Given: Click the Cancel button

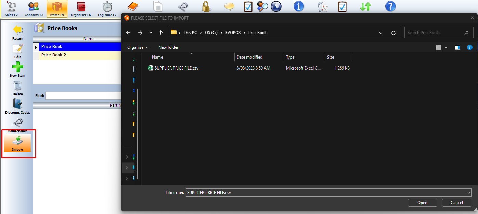Looking at the screenshot, I should tap(457, 203).
